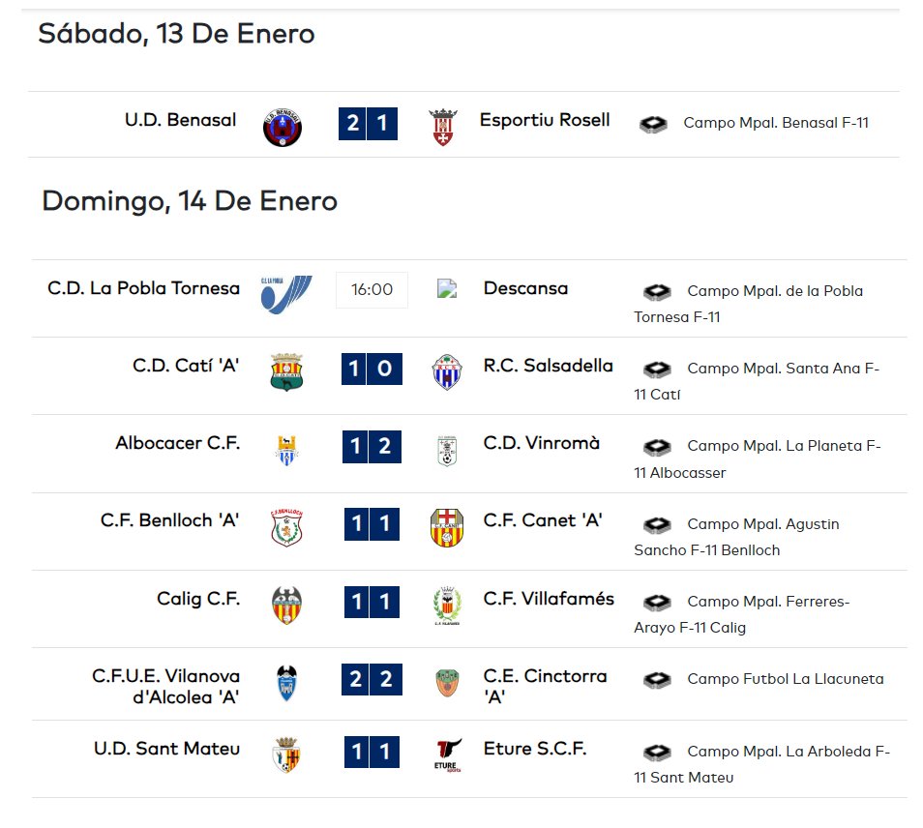Image resolution: width=923 pixels, height=828 pixels.
Task: Open the C.D. Vinromà team link
Action: point(541,443)
